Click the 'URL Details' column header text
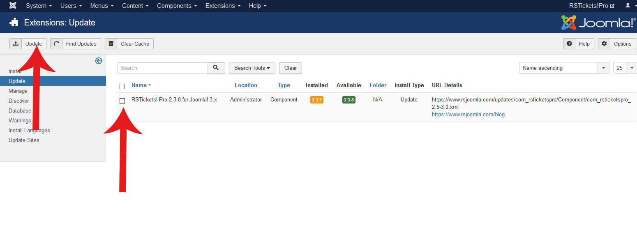The height and width of the screenshot is (246, 637). click(447, 85)
